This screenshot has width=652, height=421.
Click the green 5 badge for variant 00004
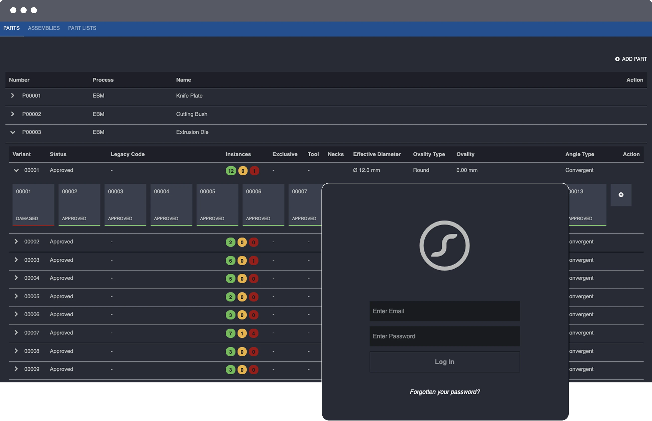click(230, 279)
